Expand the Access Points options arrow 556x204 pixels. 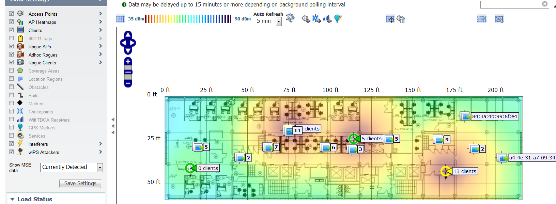(101, 14)
